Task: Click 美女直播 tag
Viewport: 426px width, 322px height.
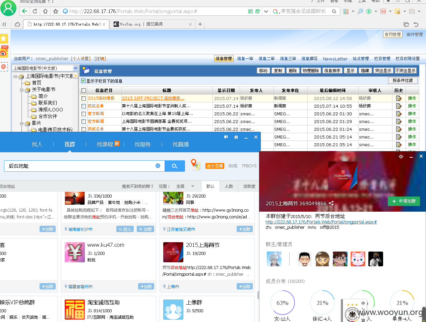Action: click(x=215, y=166)
